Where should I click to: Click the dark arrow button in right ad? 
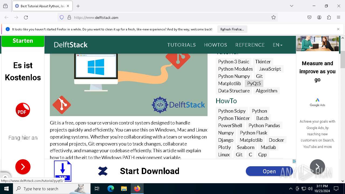pyautogui.click(x=317, y=167)
